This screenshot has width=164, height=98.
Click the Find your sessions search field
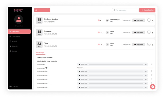click(x=125, y=10)
